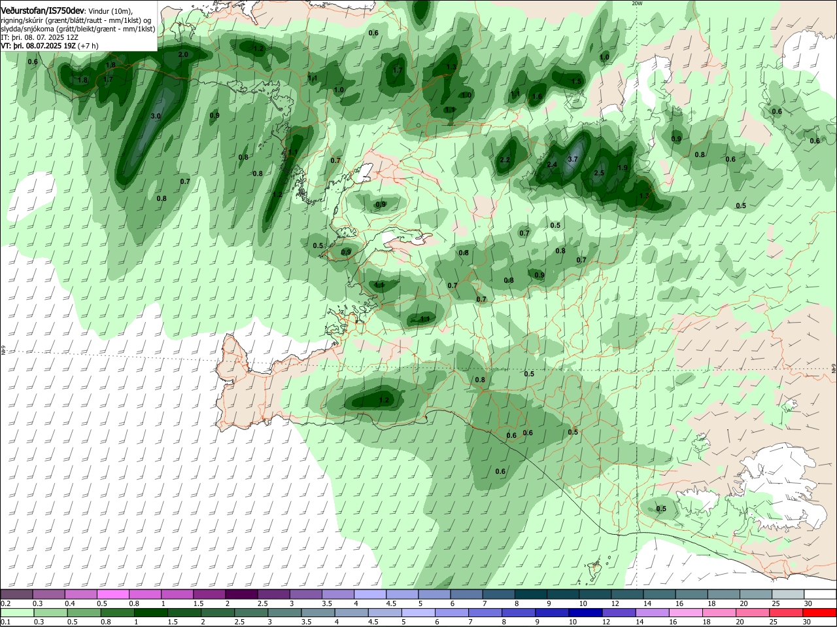This screenshot has height=627, width=837.
Task: Click the 0.1 label on the rain legend
Action: point(5,622)
